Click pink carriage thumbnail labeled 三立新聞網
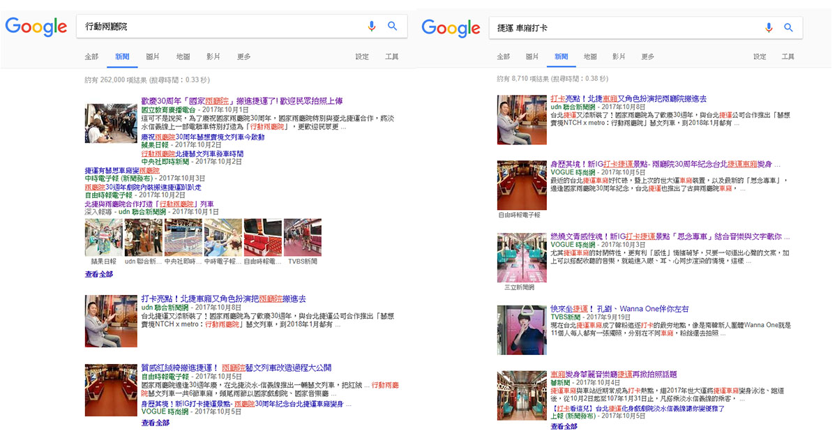 522,257
